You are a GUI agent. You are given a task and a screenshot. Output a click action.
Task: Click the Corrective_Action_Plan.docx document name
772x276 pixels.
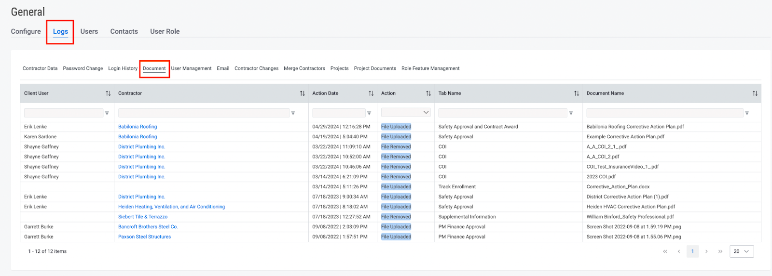618,187
